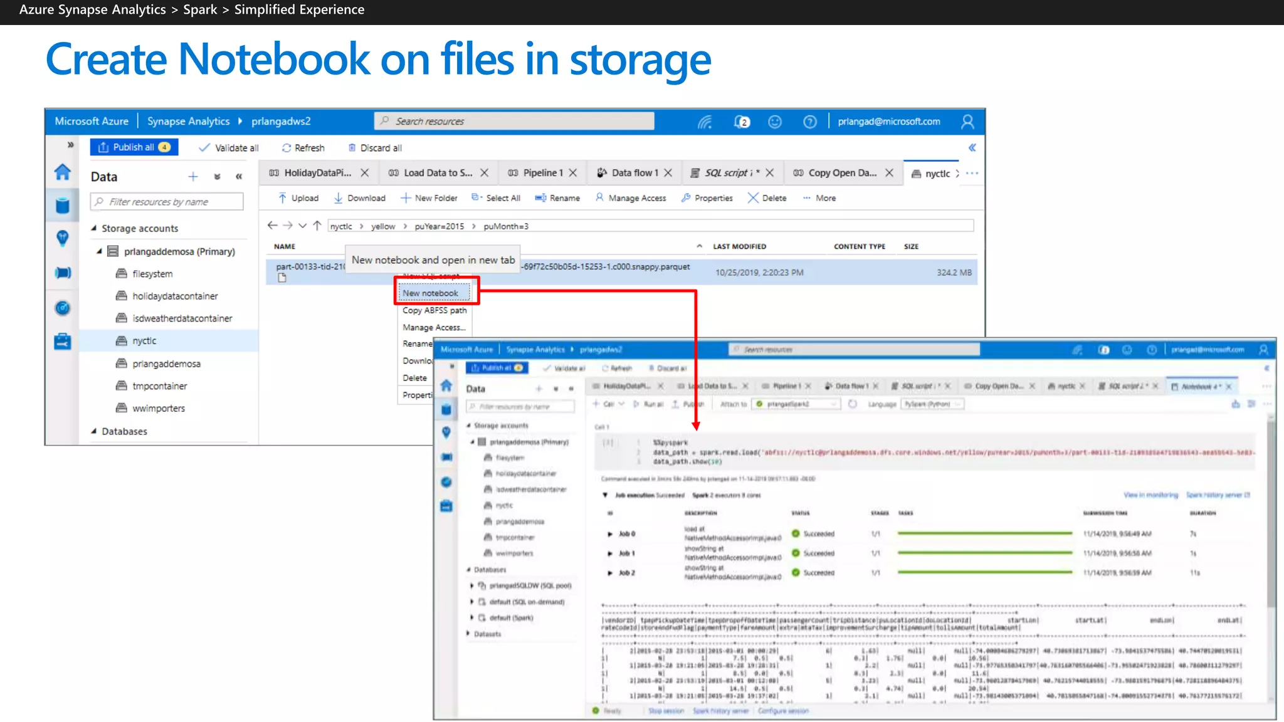
Task: Click the tab overflow ellipsis in upper window
Action: point(972,173)
